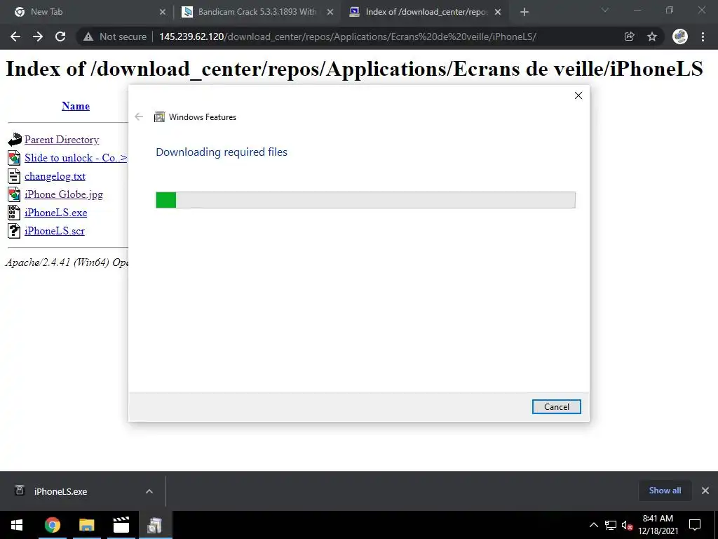The image size is (718, 539).
Task: Show hidden system tray icons
Action: (593, 525)
